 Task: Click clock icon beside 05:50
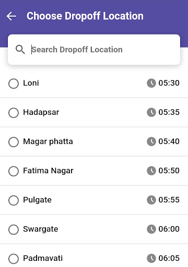[x=151, y=171]
